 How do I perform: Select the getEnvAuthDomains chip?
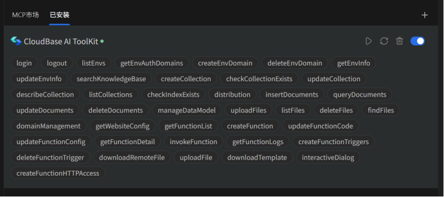point(152,63)
